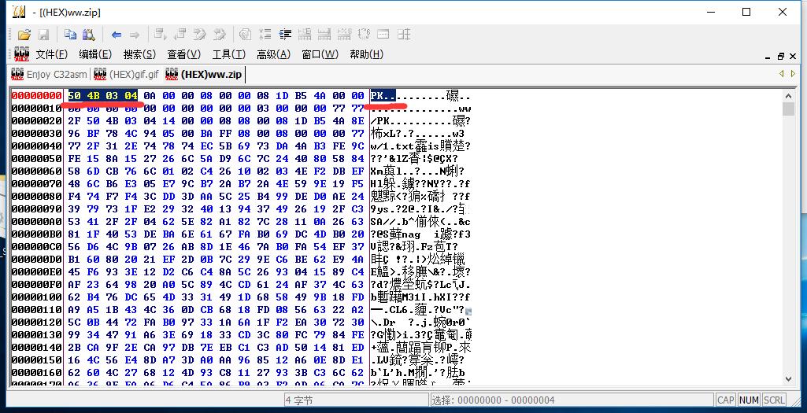Open the 文件(F) menu

point(51,54)
